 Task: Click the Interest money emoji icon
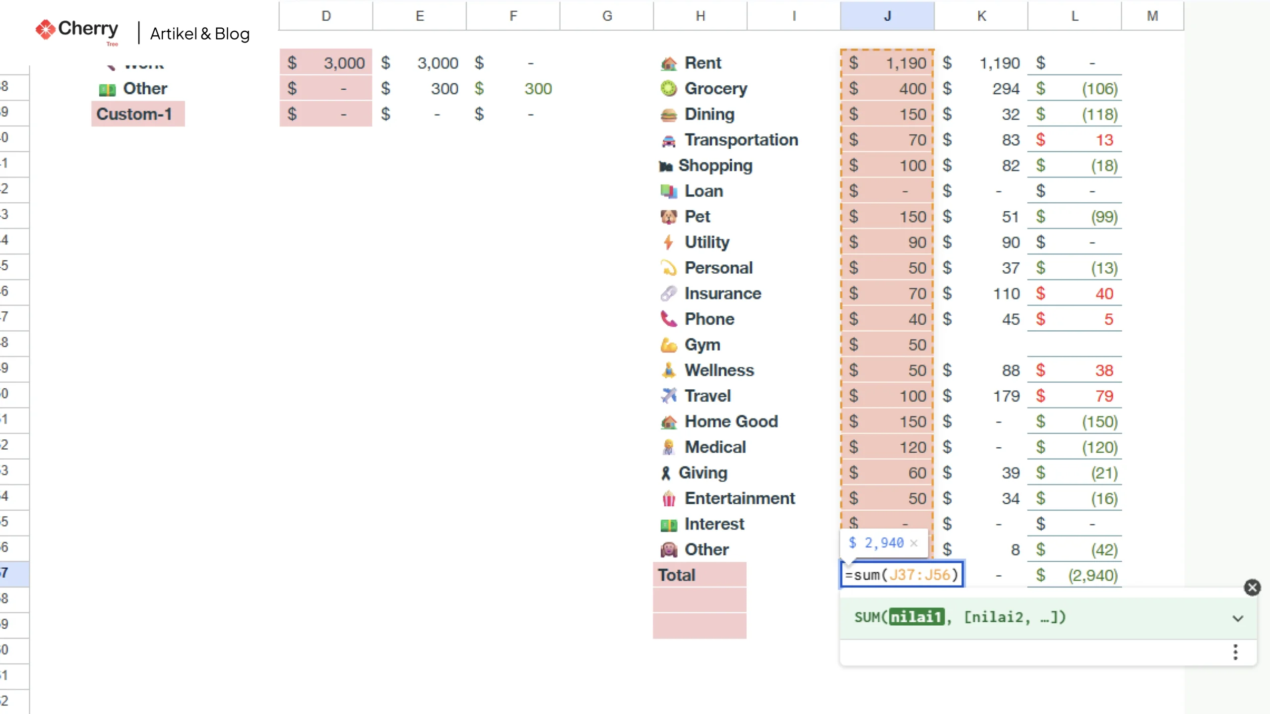click(669, 525)
